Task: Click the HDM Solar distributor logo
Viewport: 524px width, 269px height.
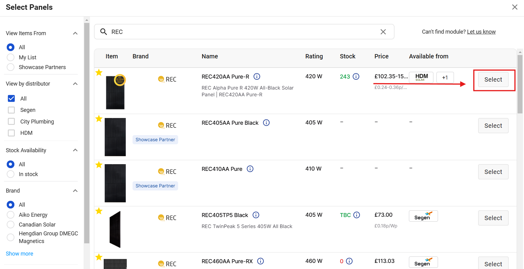Action: [x=421, y=77]
